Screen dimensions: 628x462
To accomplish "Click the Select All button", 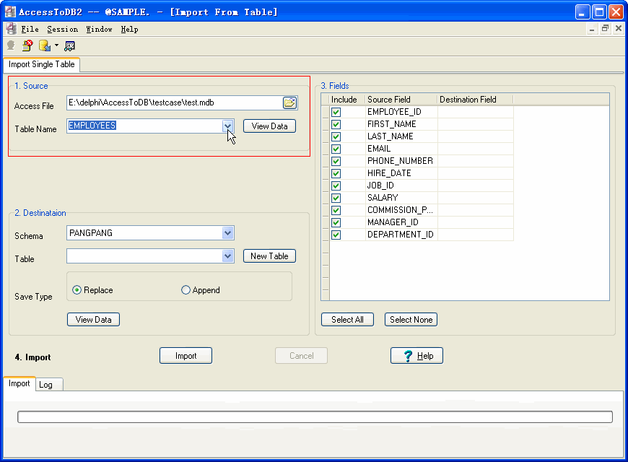I will click(348, 320).
